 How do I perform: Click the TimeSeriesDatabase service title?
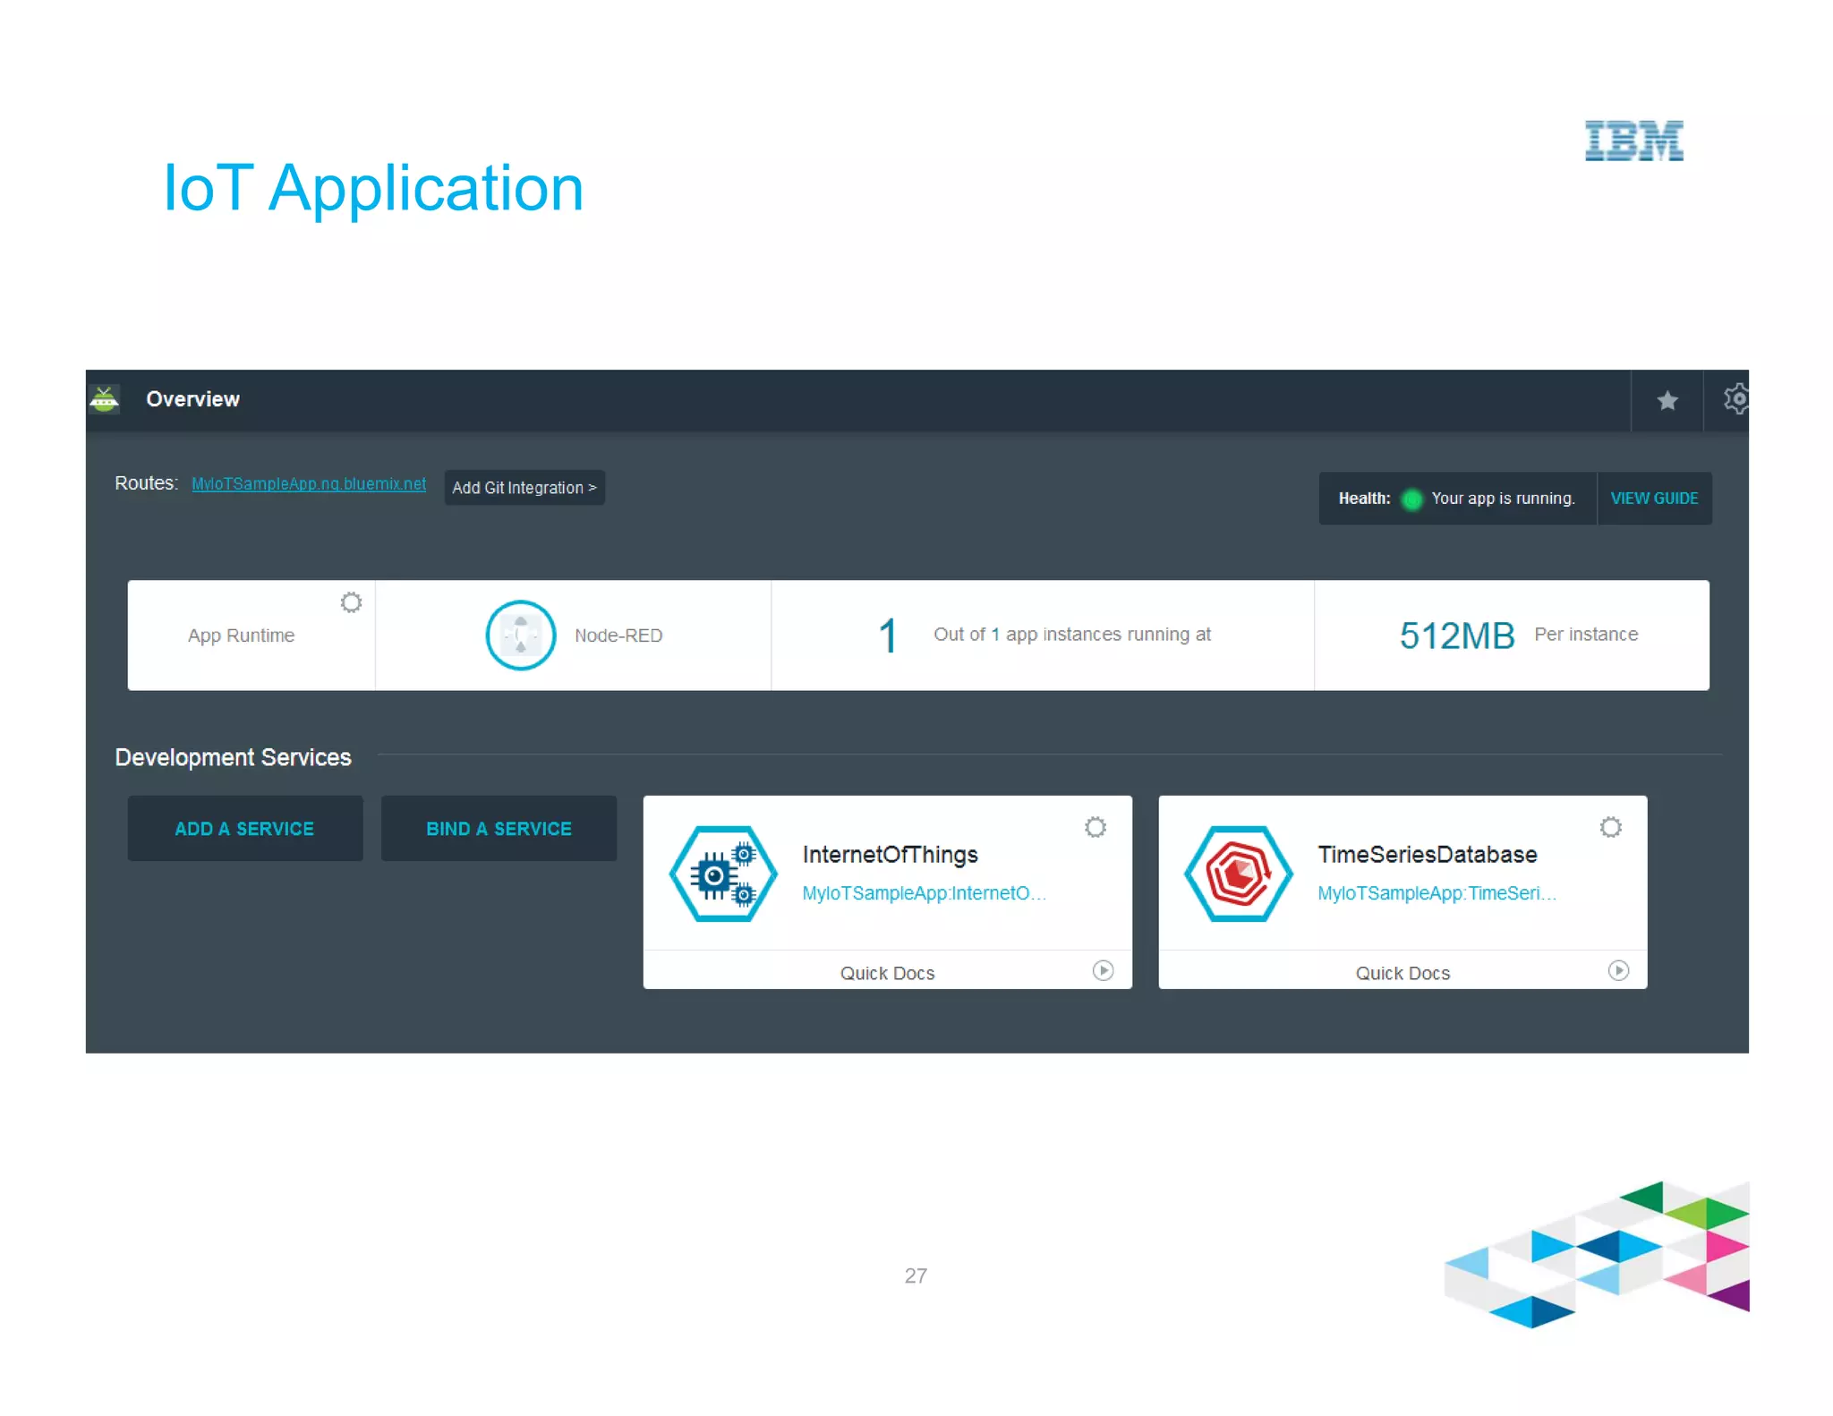coord(1427,855)
